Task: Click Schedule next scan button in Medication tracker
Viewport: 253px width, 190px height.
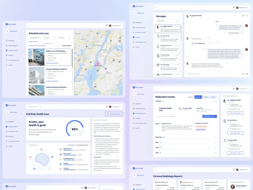Action: (x=209, y=116)
